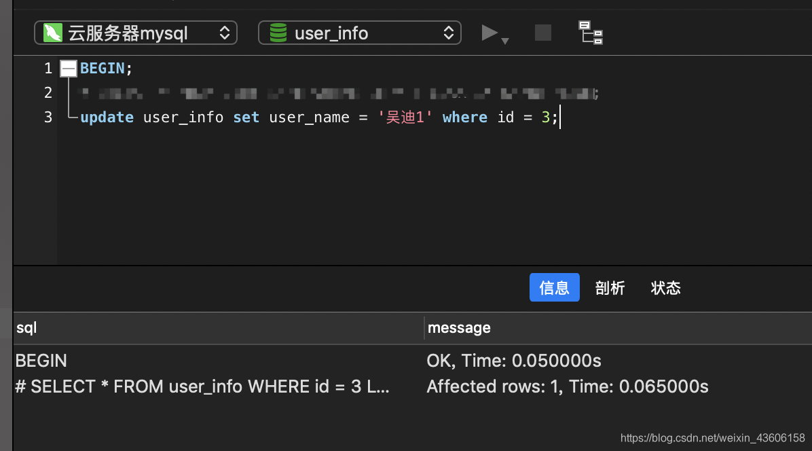Switch to the 信息 tab
This screenshot has width=812, height=451.
pos(554,287)
